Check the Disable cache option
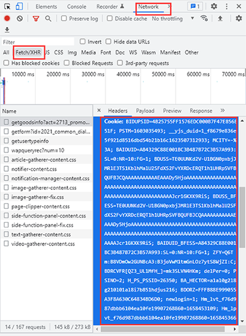The image size is (246, 336). (109, 18)
